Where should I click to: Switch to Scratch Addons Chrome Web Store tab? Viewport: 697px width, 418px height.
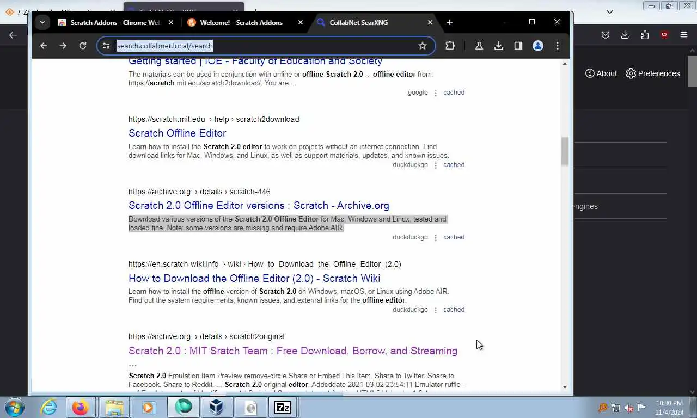coord(109,22)
